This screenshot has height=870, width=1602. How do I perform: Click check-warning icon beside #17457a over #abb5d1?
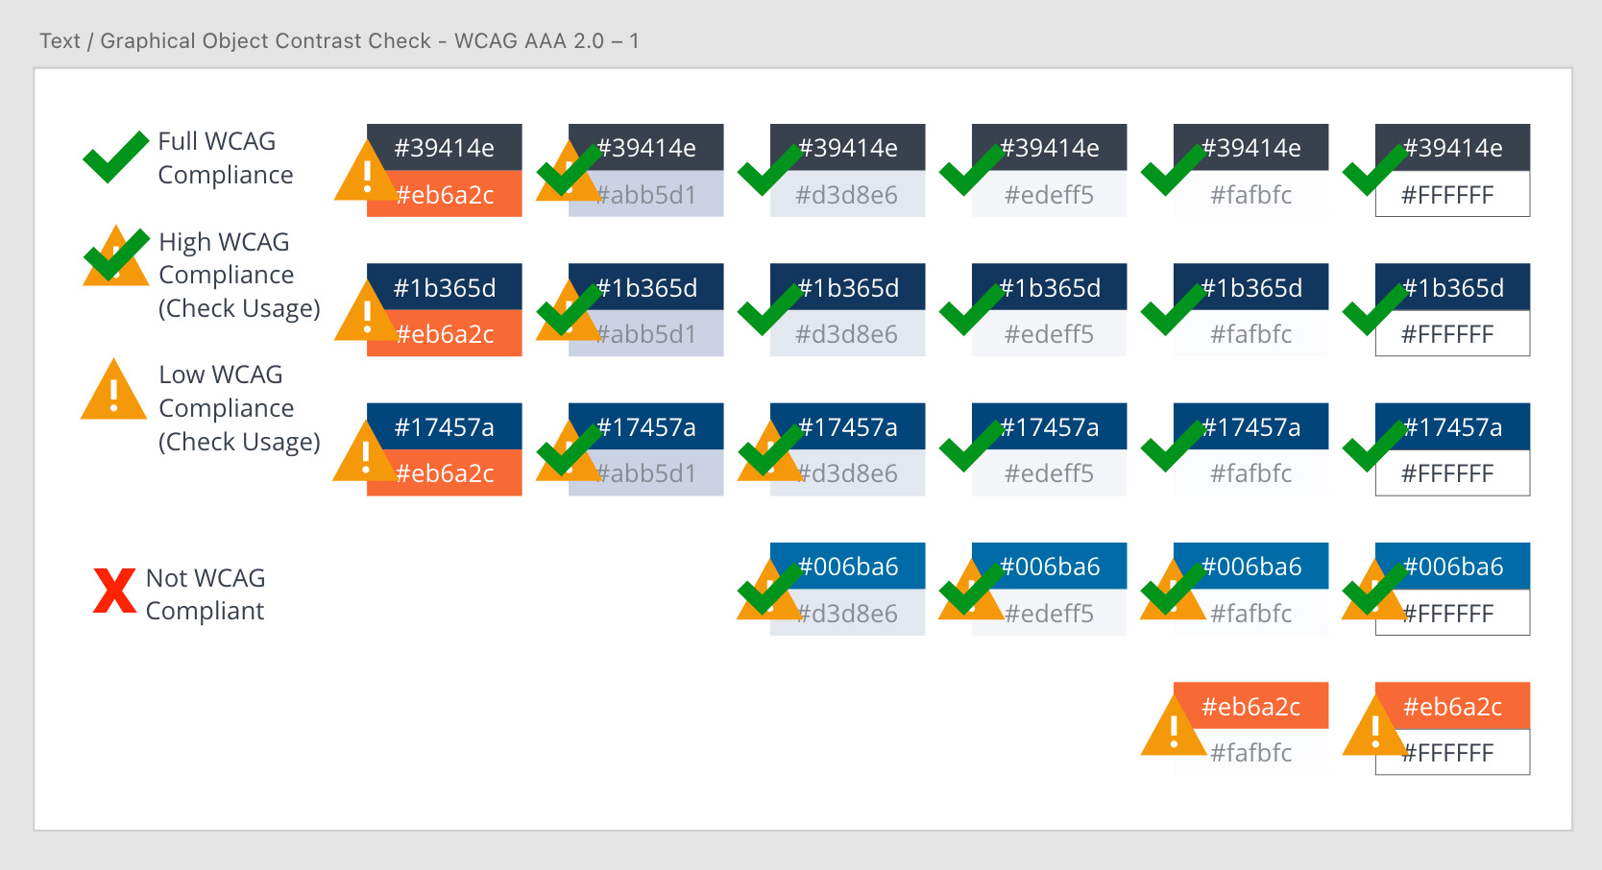click(x=567, y=451)
